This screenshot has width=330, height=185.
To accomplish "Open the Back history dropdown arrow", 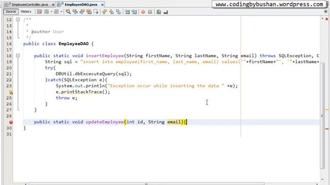I will (x=52, y=12).
